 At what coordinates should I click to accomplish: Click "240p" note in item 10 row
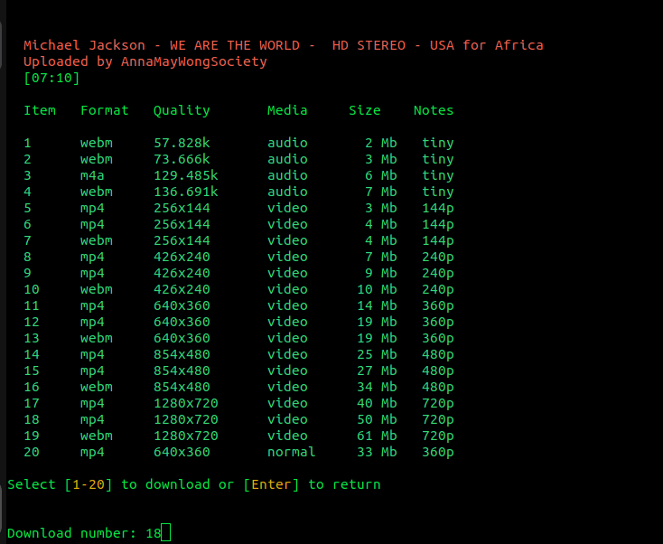click(x=437, y=290)
